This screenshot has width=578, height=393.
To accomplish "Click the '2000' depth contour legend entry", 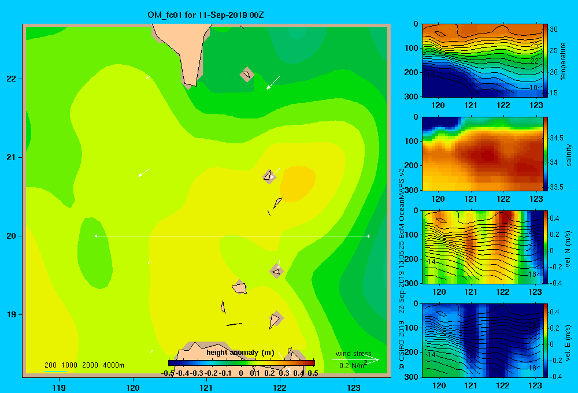I will [90, 365].
